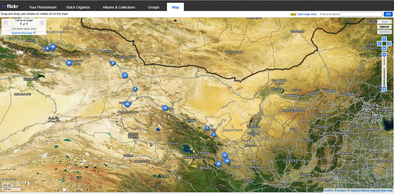Viewport: 394px width, 194px height.
Task: Go to the next page of map items
Action: pyautogui.click(x=42, y=23)
